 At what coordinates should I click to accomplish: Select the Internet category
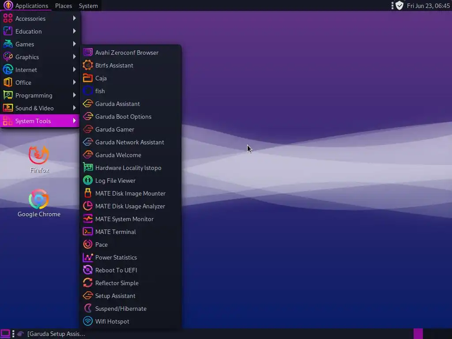pyautogui.click(x=40, y=70)
